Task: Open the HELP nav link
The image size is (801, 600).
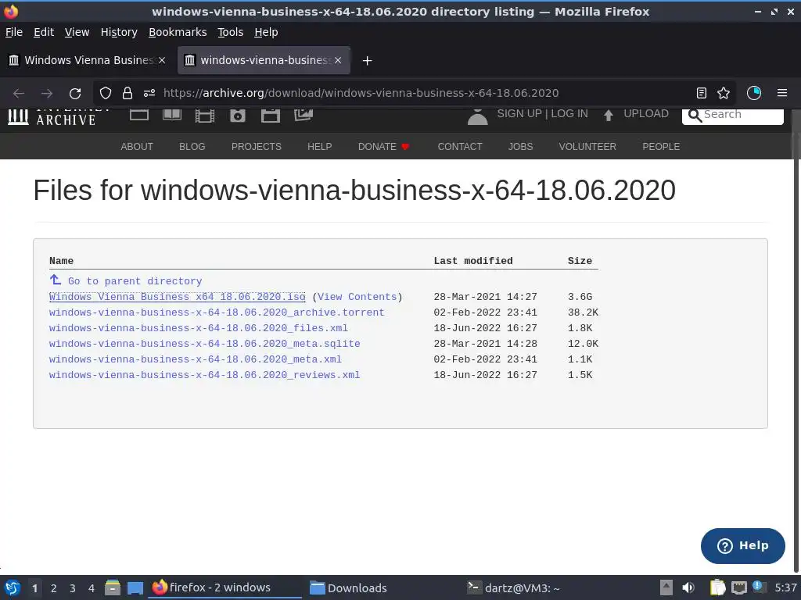Action: pos(320,146)
